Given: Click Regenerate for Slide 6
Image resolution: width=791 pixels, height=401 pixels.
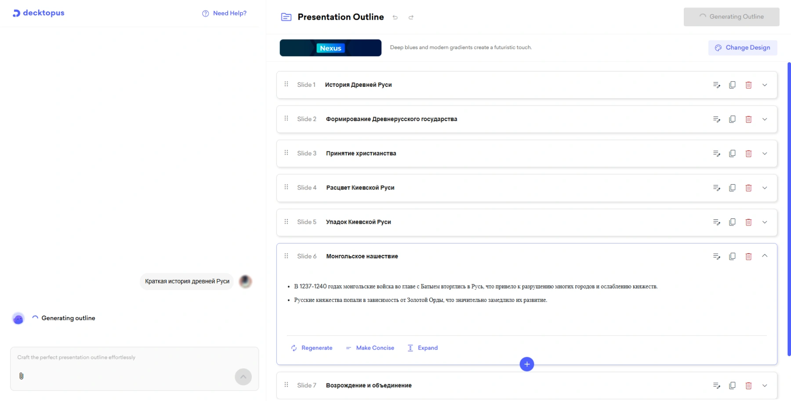Looking at the screenshot, I should point(312,348).
